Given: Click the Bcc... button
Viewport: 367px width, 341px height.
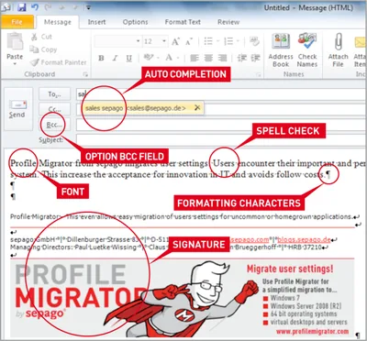Looking at the screenshot, I should coord(54,125).
